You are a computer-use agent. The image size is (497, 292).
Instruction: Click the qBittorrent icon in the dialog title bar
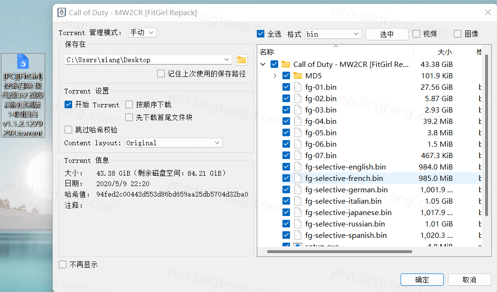[62, 13]
